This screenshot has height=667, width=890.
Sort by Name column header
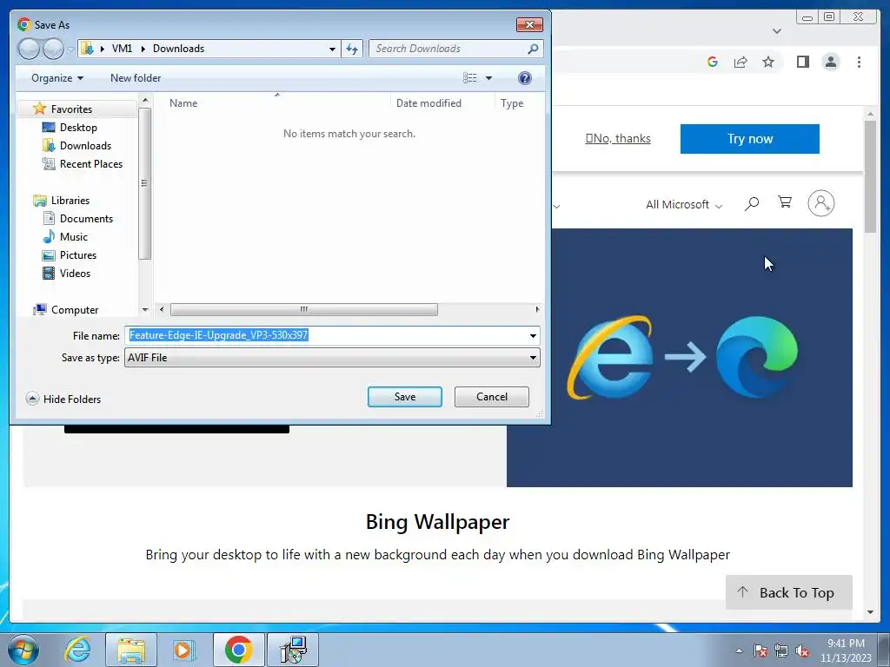[183, 103]
